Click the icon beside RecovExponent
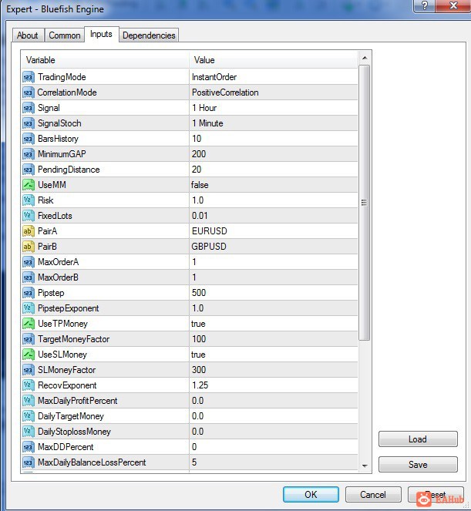Image resolution: width=471 pixels, height=511 pixels. (28, 385)
